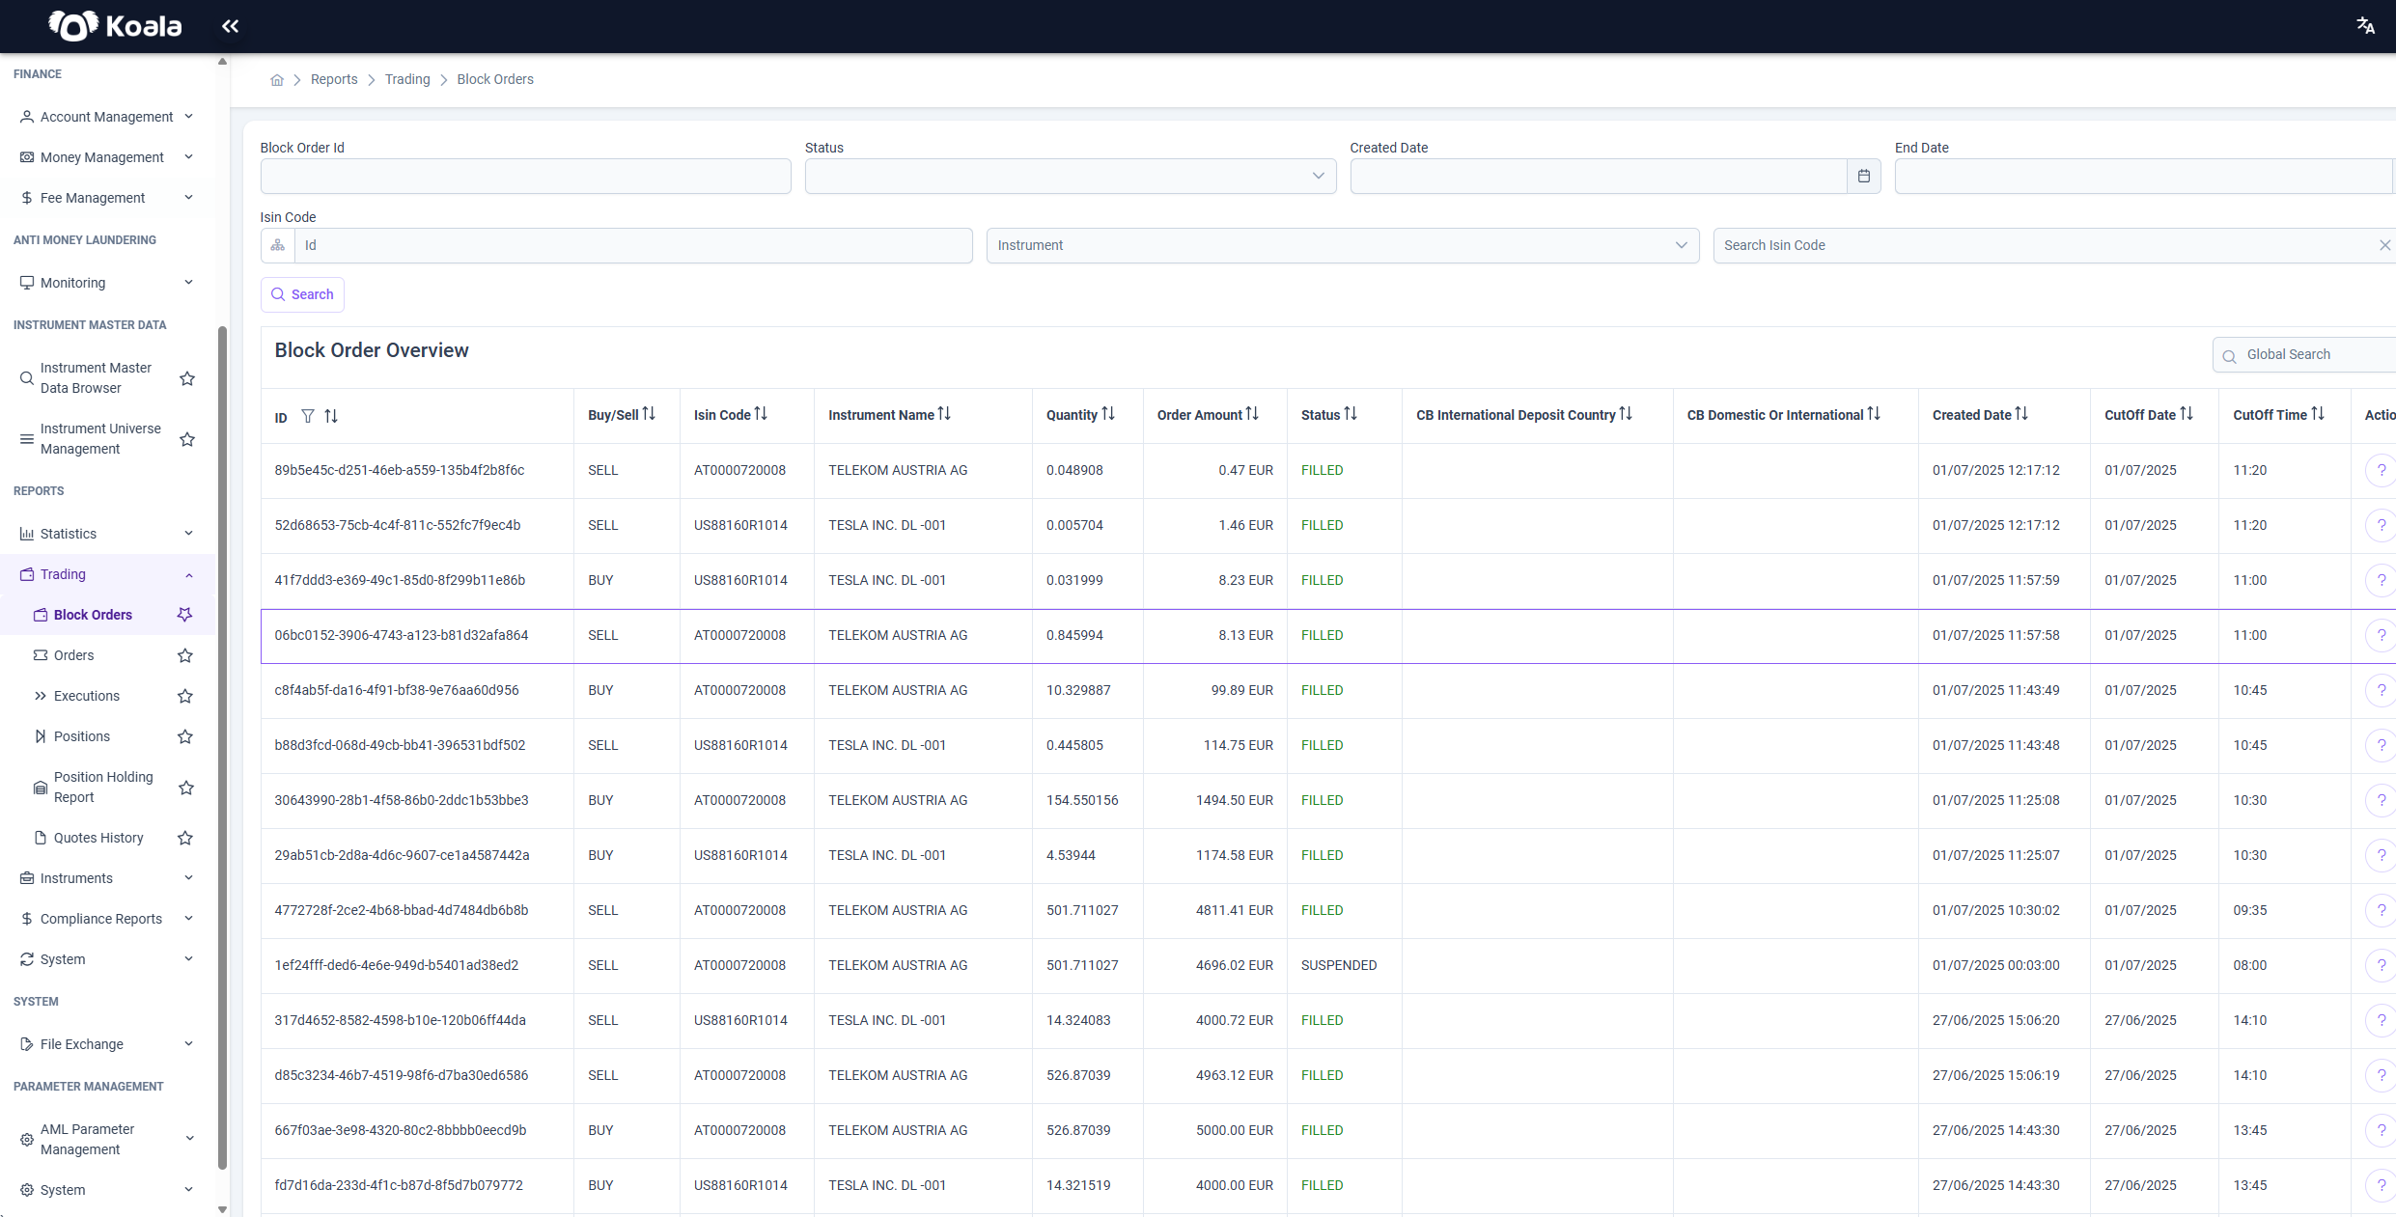Collapse the sidebar with double-chevron icon
This screenshot has width=2396, height=1217.
230,26
